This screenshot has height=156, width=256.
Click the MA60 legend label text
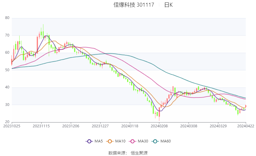click(166, 141)
